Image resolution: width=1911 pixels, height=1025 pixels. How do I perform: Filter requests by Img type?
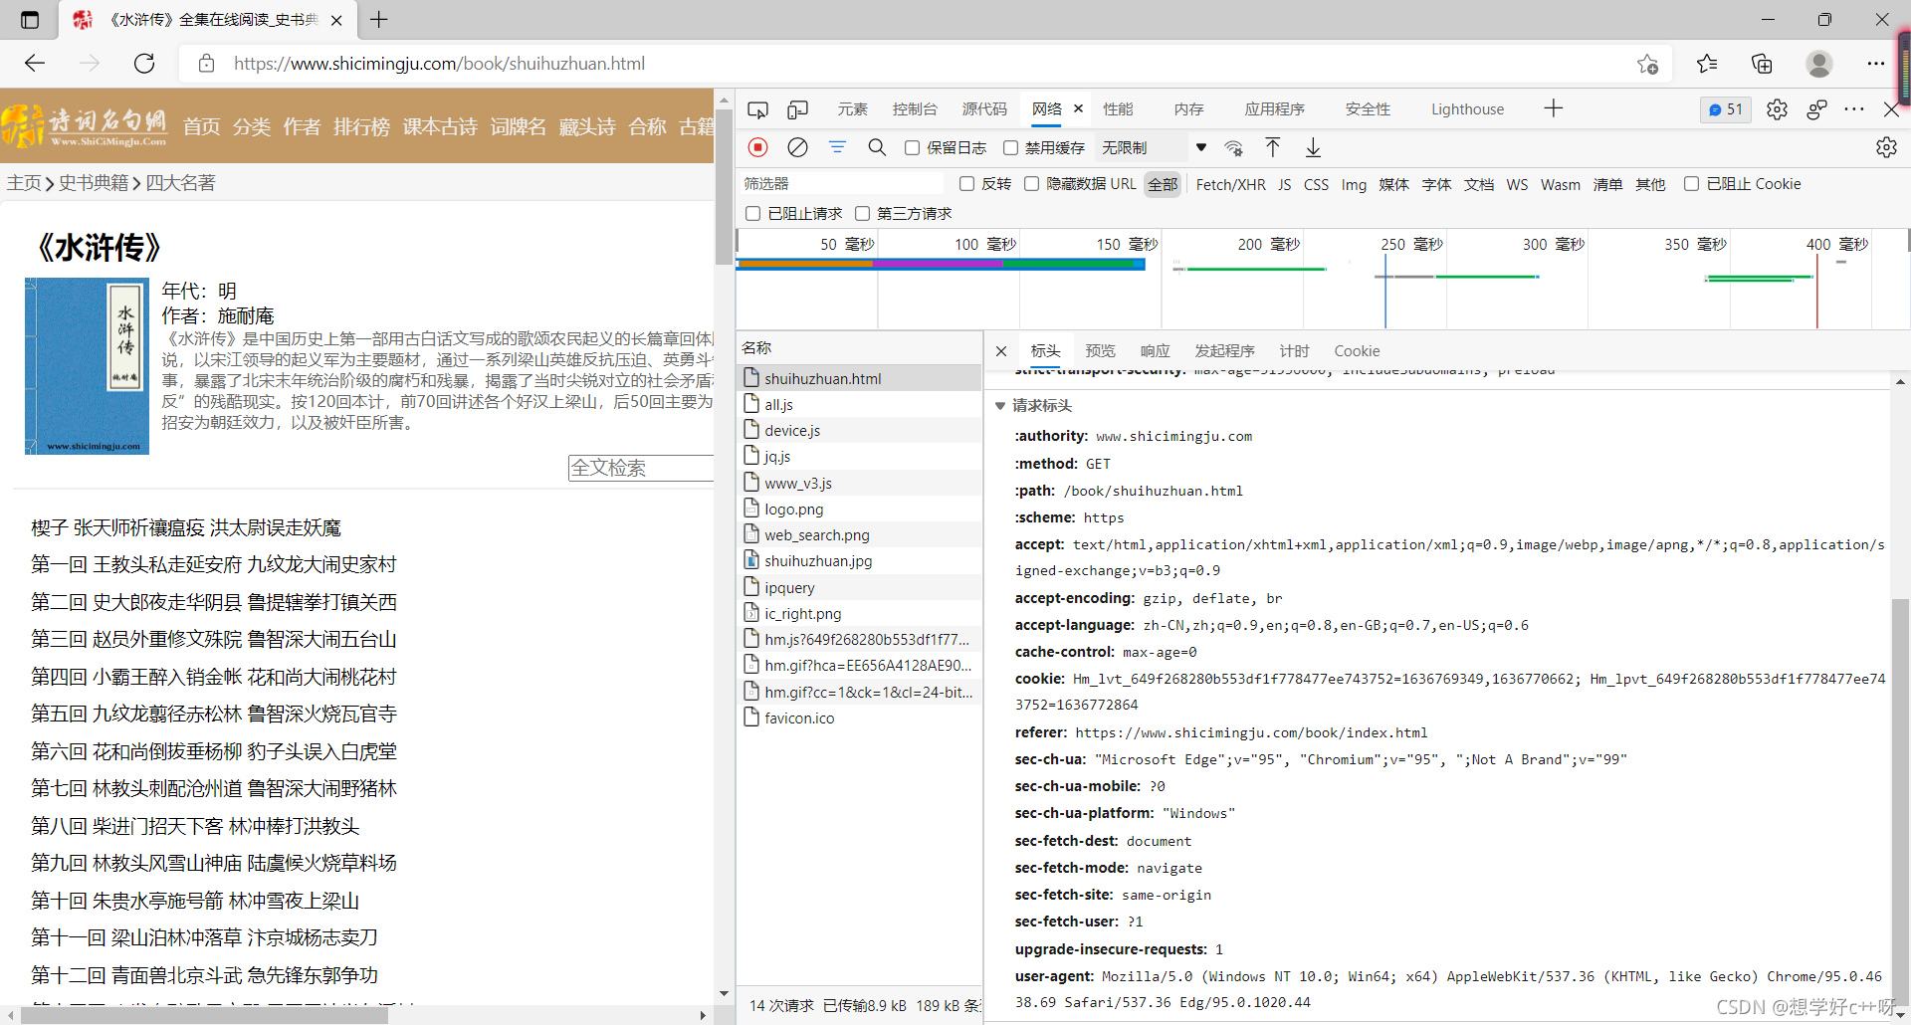click(1354, 185)
